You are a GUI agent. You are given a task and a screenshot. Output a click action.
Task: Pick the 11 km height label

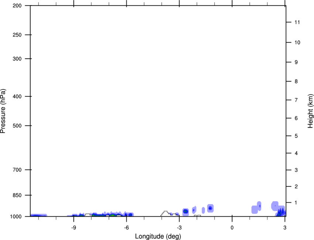click(x=297, y=22)
